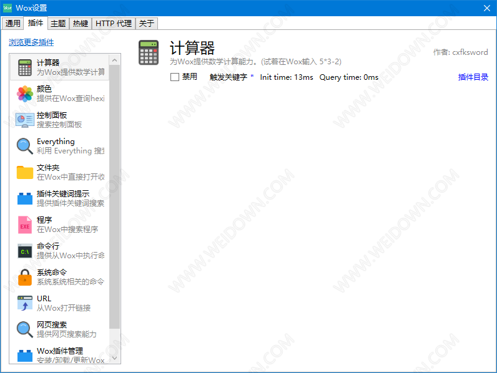Select the Everything plugin name
Image resolution: width=497 pixels, height=373 pixels.
click(x=56, y=141)
